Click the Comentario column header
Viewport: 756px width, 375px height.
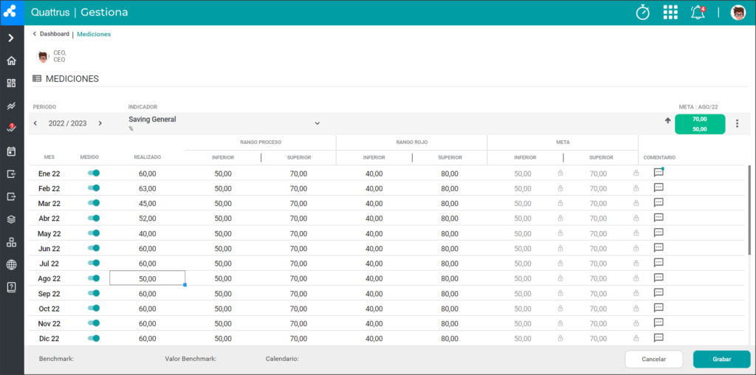pyautogui.click(x=659, y=158)
